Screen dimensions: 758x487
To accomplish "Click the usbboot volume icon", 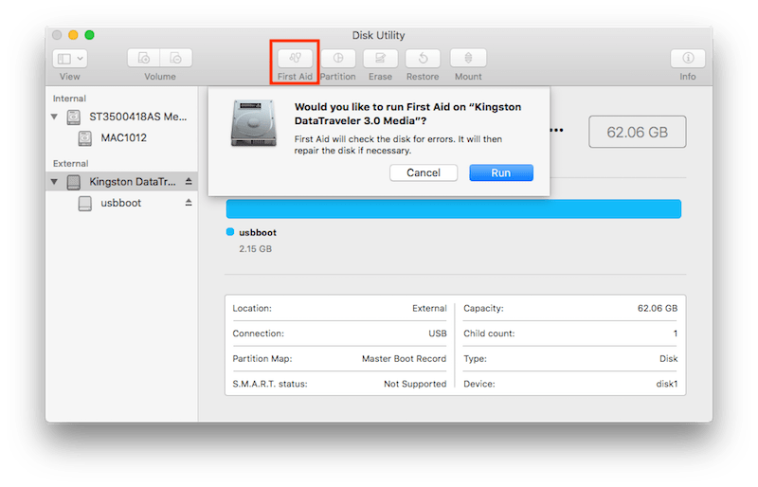I will pos(84,203).
